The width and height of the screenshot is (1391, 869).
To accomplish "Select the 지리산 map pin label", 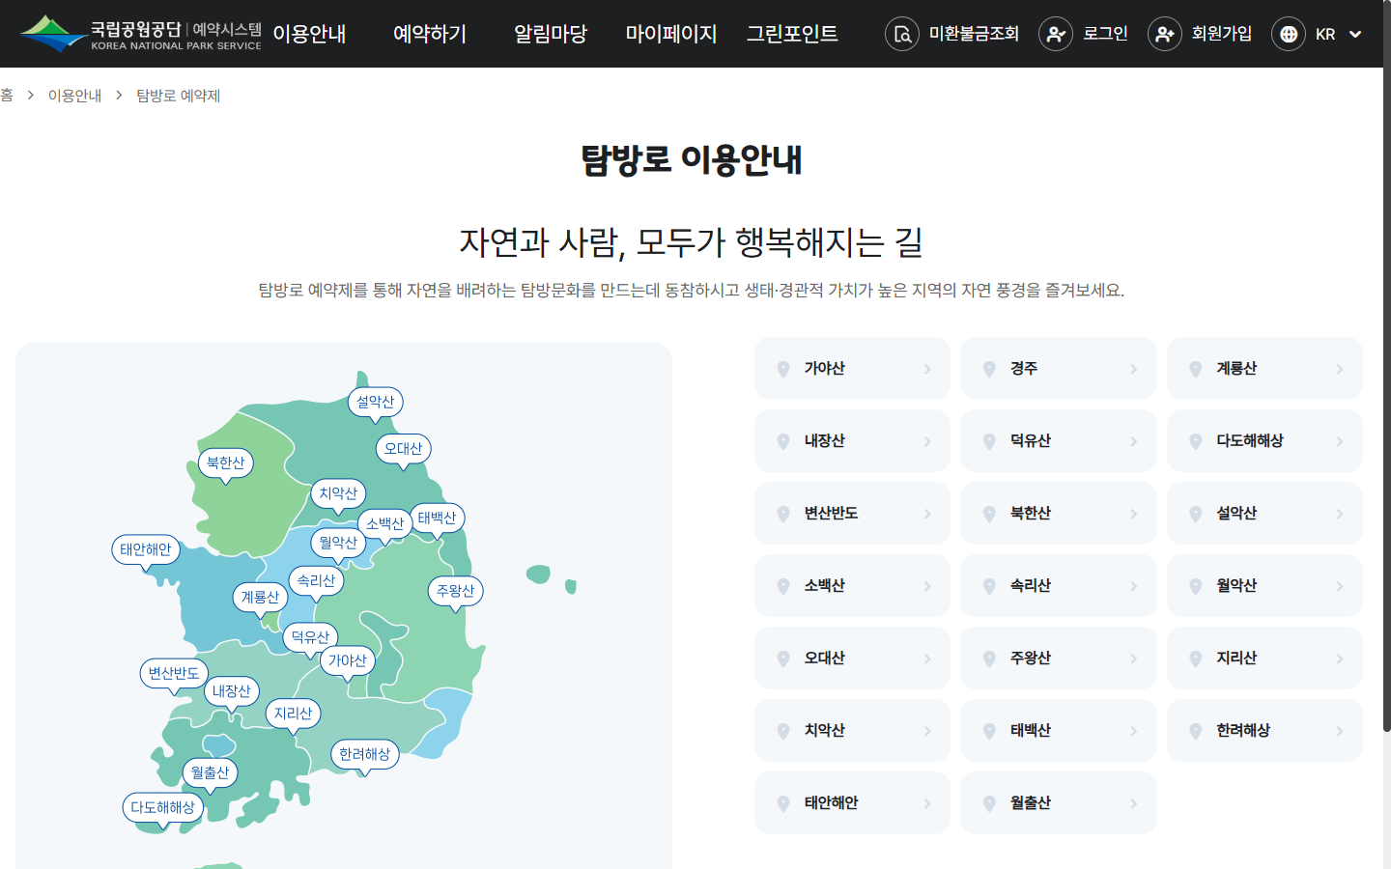I will (x=294, y=714).
